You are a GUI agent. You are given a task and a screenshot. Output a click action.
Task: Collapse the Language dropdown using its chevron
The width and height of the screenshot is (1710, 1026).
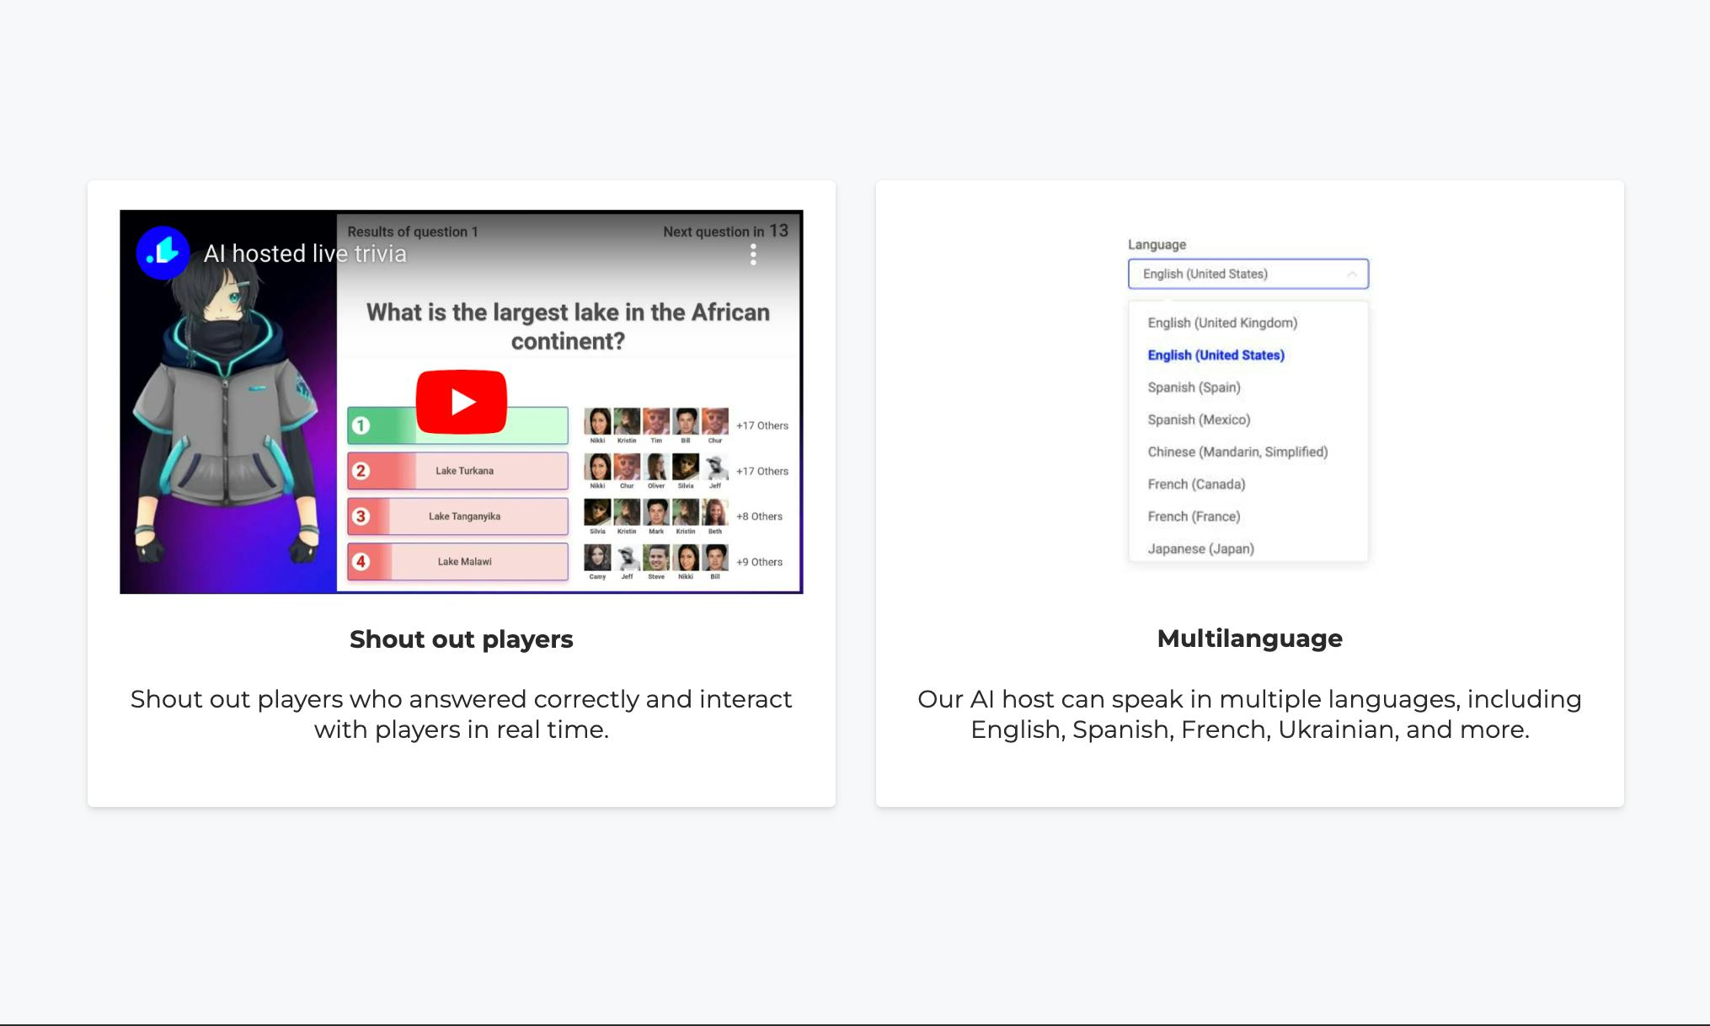coord(1352,274)
